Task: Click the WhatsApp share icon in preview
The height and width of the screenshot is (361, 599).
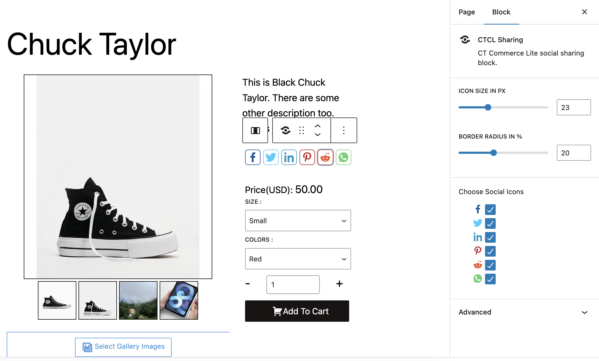Action: [343, 157]
